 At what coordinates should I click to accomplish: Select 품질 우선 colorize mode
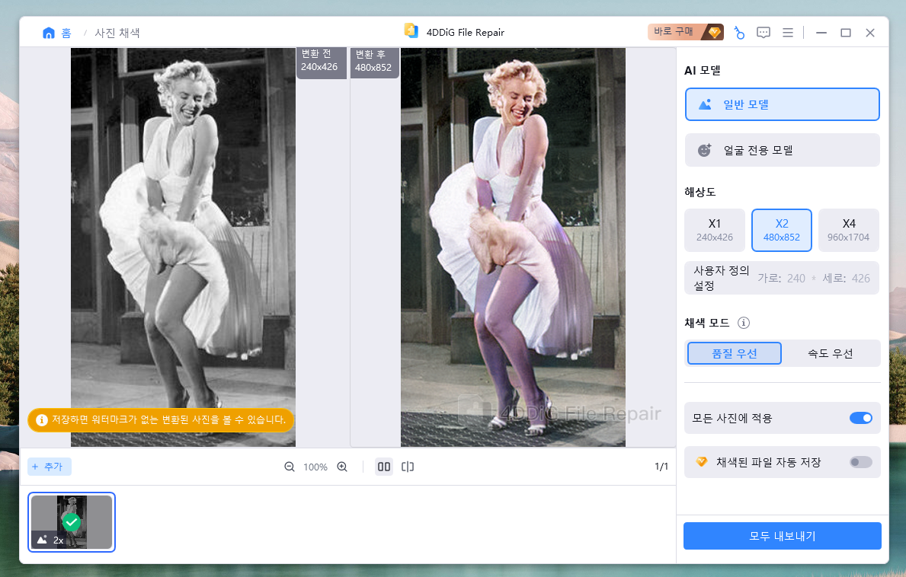tap(735, 353)
